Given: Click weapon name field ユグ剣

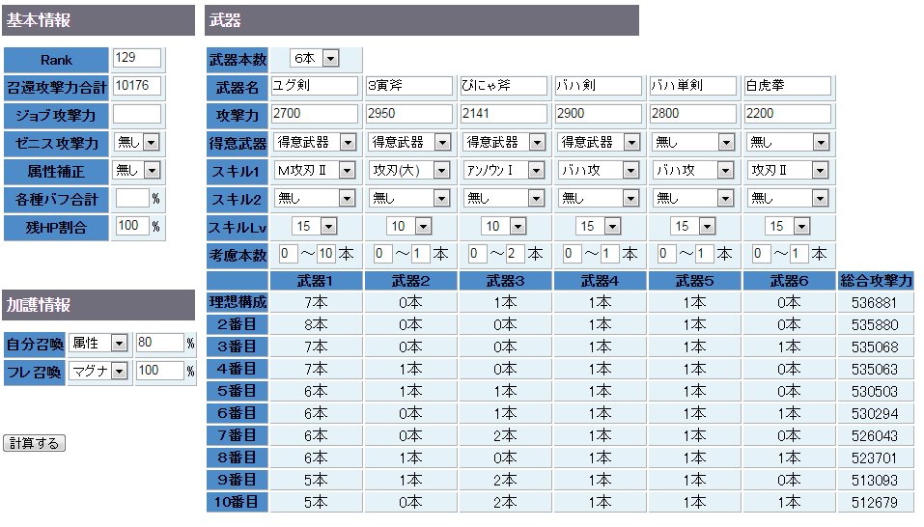Looking at the screenshot, I should pos(314,85).
